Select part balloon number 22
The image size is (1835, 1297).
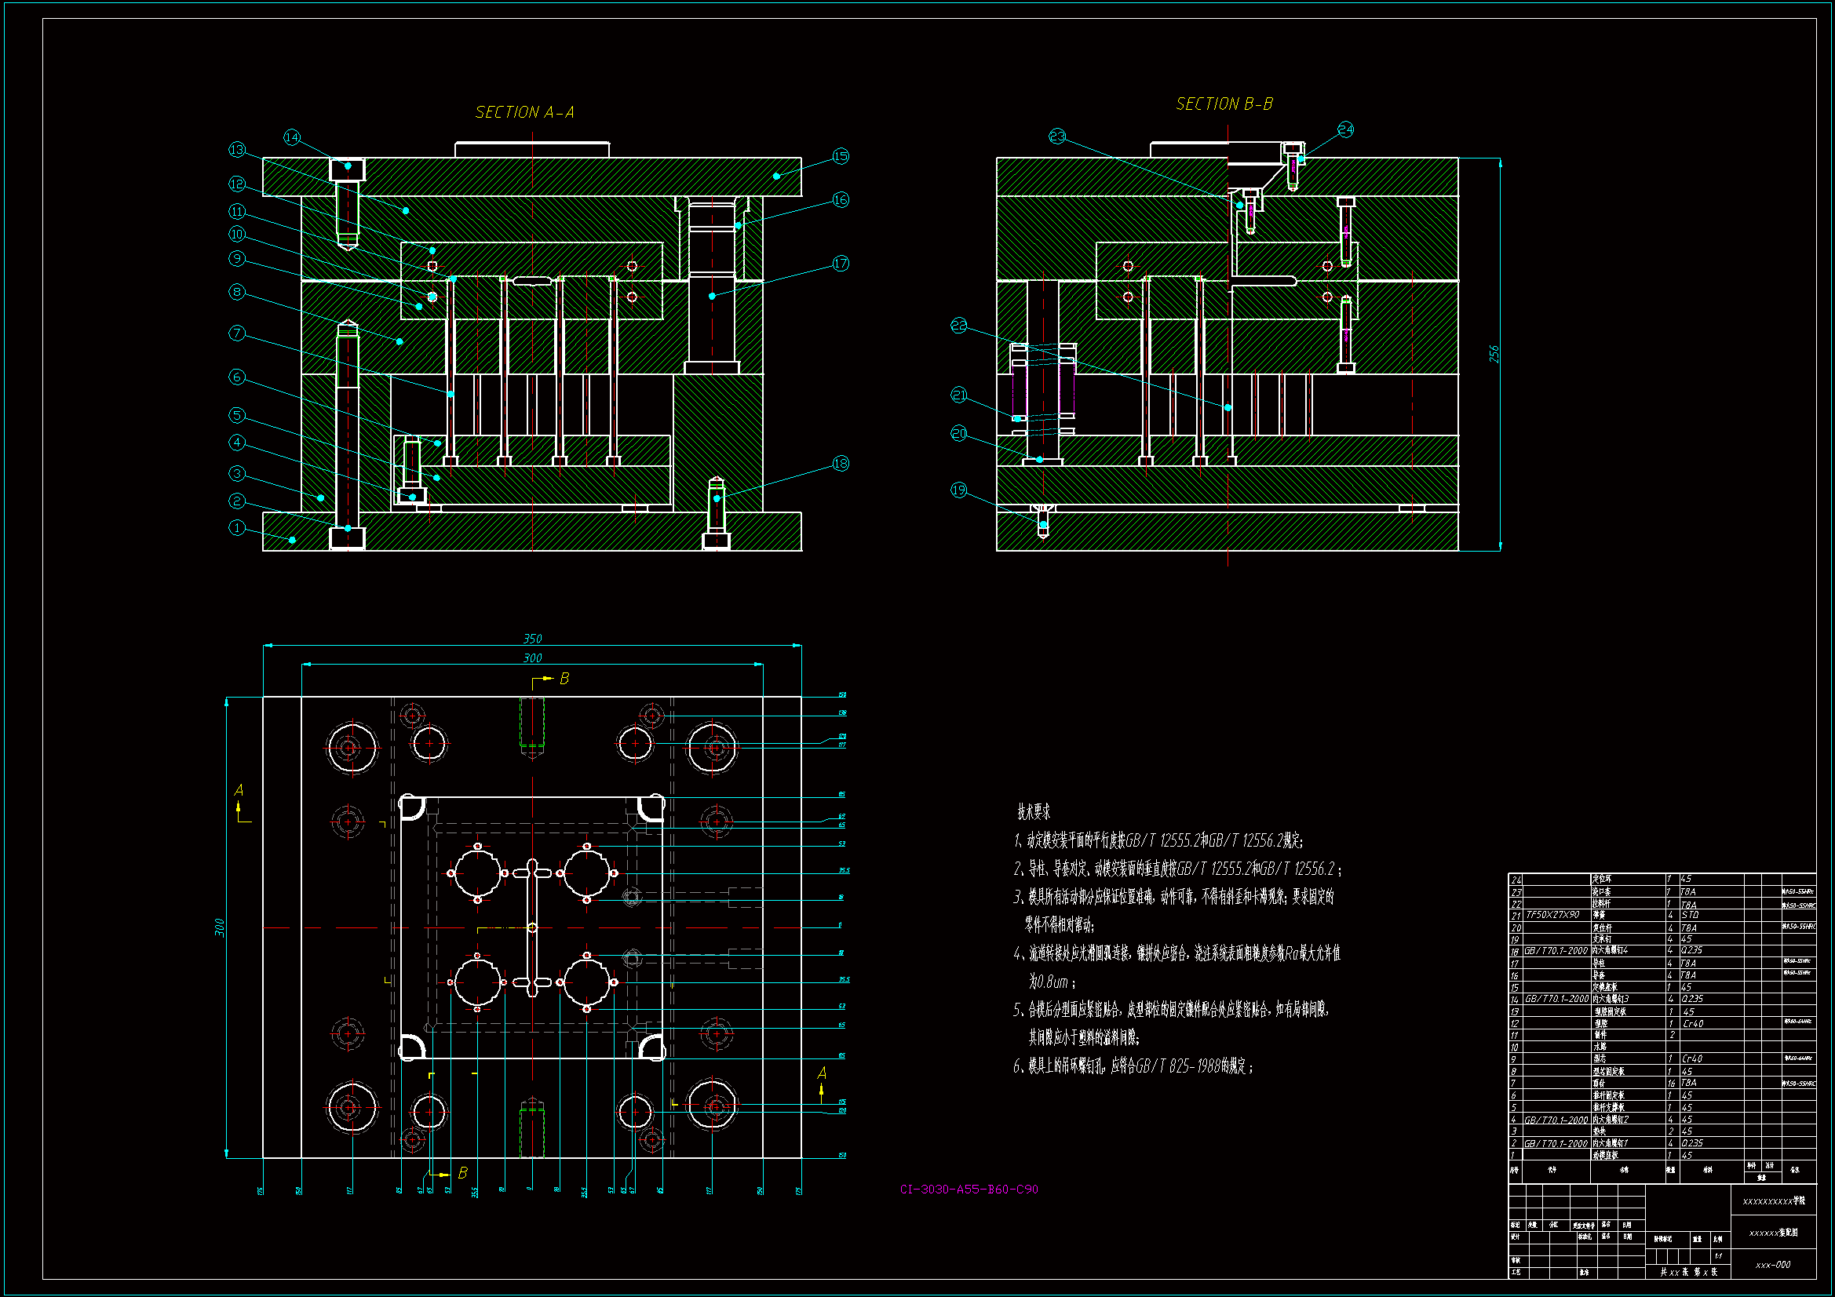pos(959,326)
